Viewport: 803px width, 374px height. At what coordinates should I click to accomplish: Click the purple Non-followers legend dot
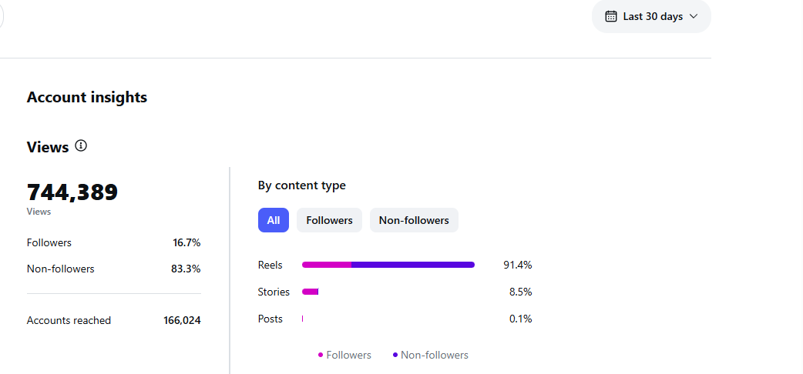coord(395,355)
